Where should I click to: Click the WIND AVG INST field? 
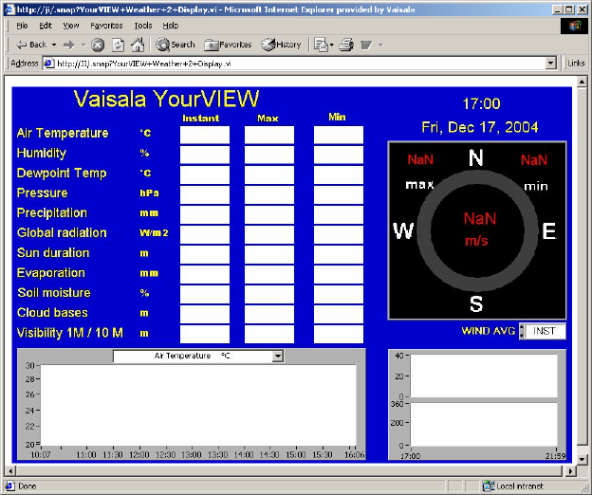pyautogui.click(x=546, y=331)
